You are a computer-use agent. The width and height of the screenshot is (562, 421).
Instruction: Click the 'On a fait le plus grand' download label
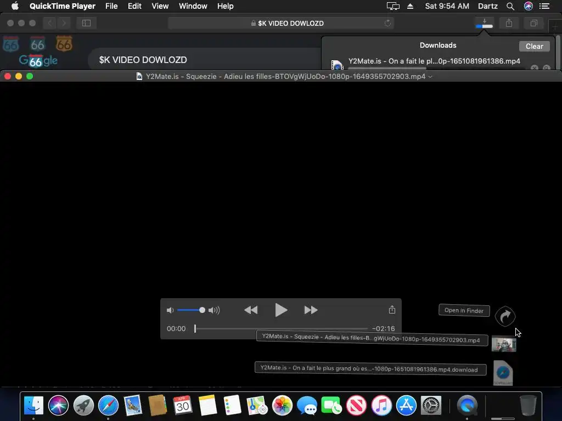[x=370, y=368]
